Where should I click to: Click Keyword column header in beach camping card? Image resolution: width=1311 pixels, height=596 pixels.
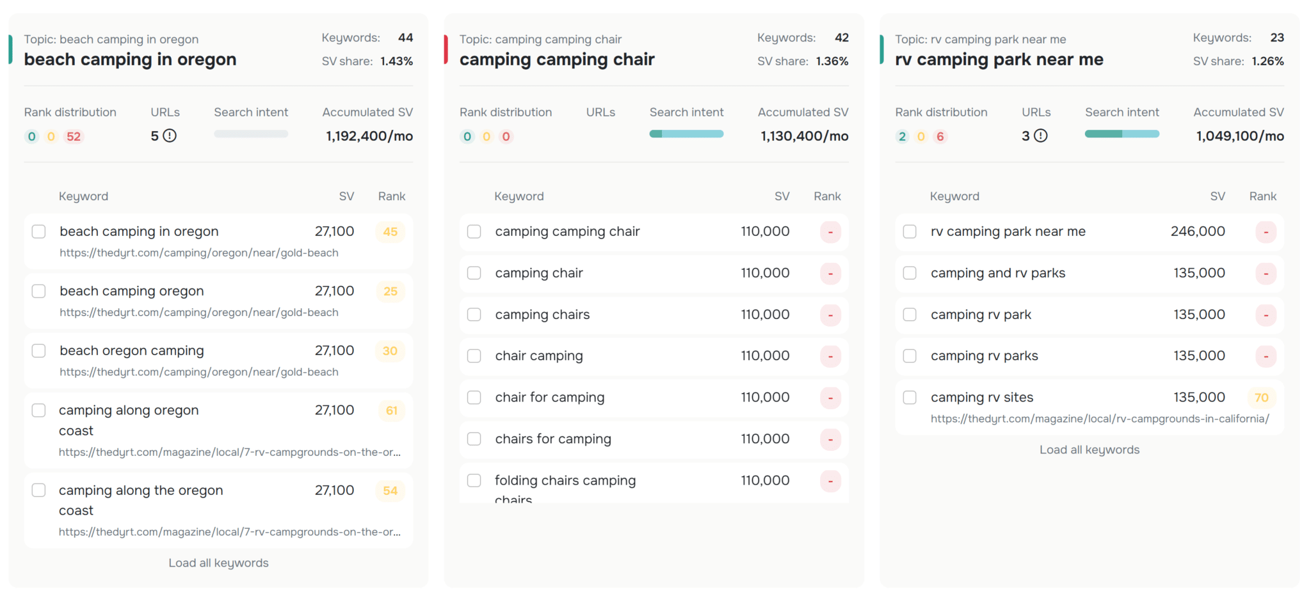pos(83,196)
